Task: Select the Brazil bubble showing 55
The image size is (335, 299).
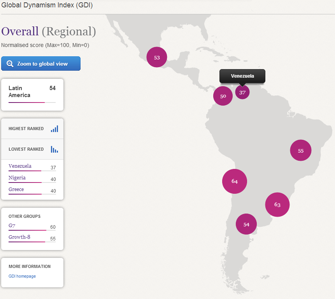Action: coord(300,150)
